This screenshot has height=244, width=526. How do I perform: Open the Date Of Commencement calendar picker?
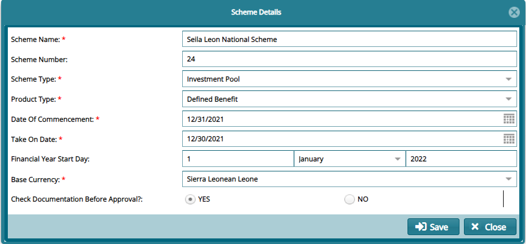(x=508, y=119)
